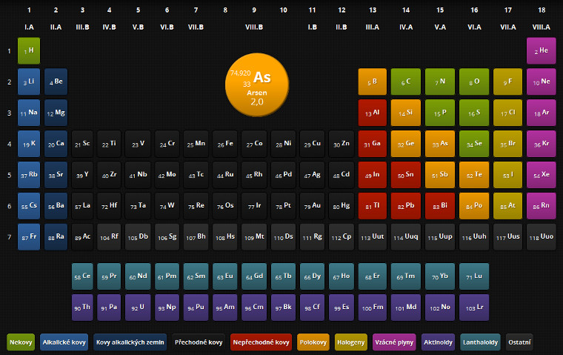Screen dimensions: 563x355
Task: Select the Přechodné kovy legend category
Action: pos(198,342)
